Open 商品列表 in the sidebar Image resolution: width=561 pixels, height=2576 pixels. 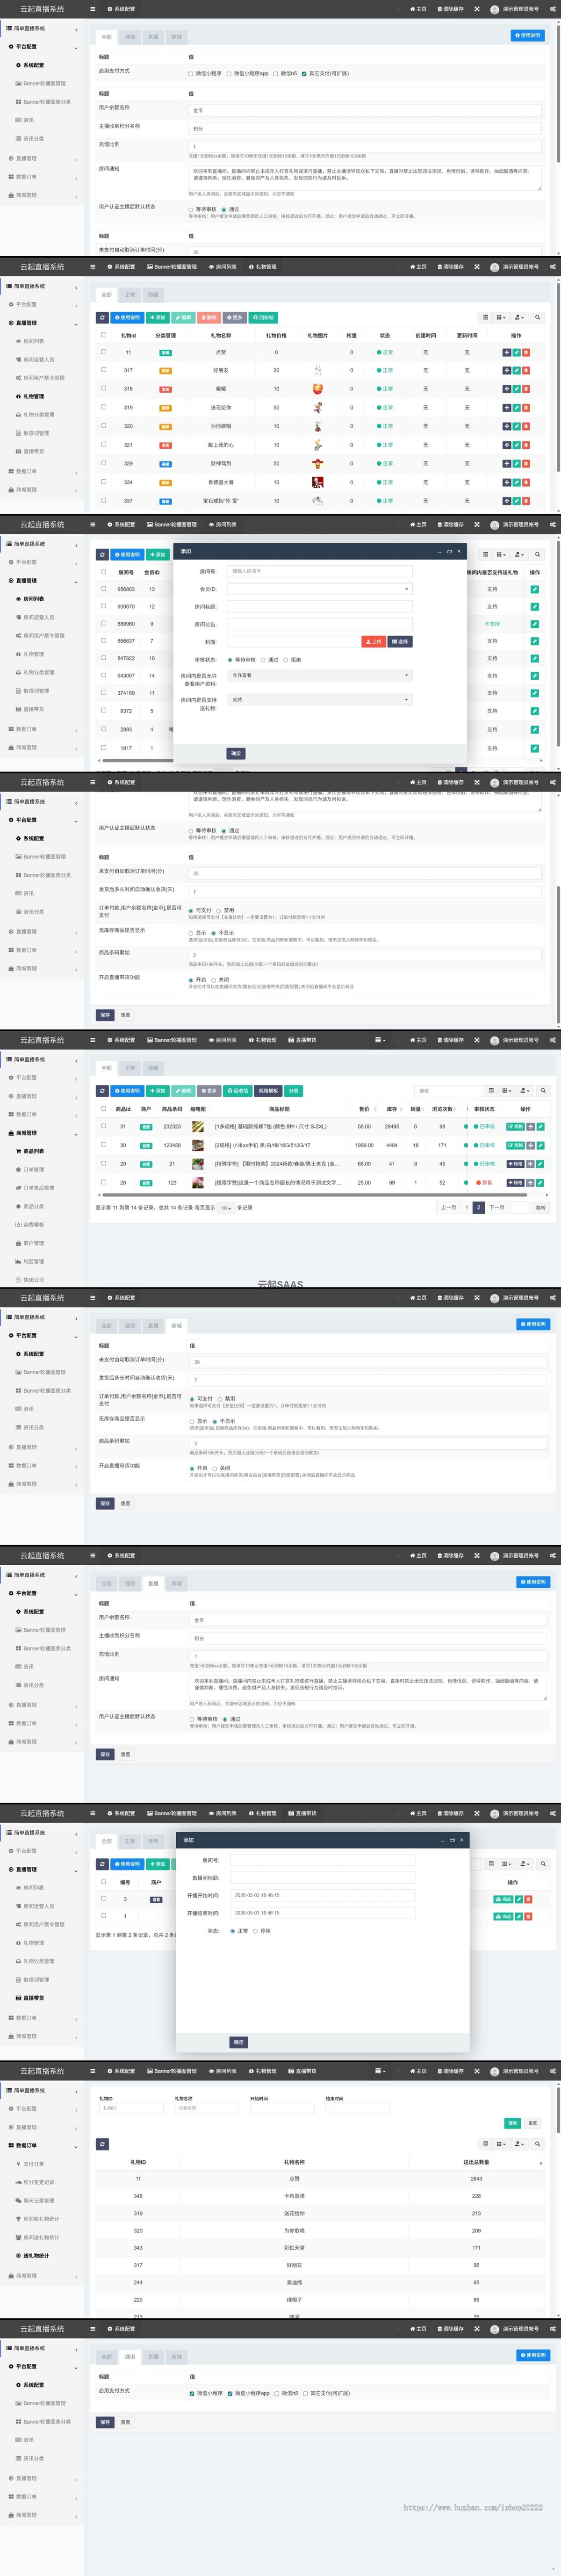coord(33,1151)
